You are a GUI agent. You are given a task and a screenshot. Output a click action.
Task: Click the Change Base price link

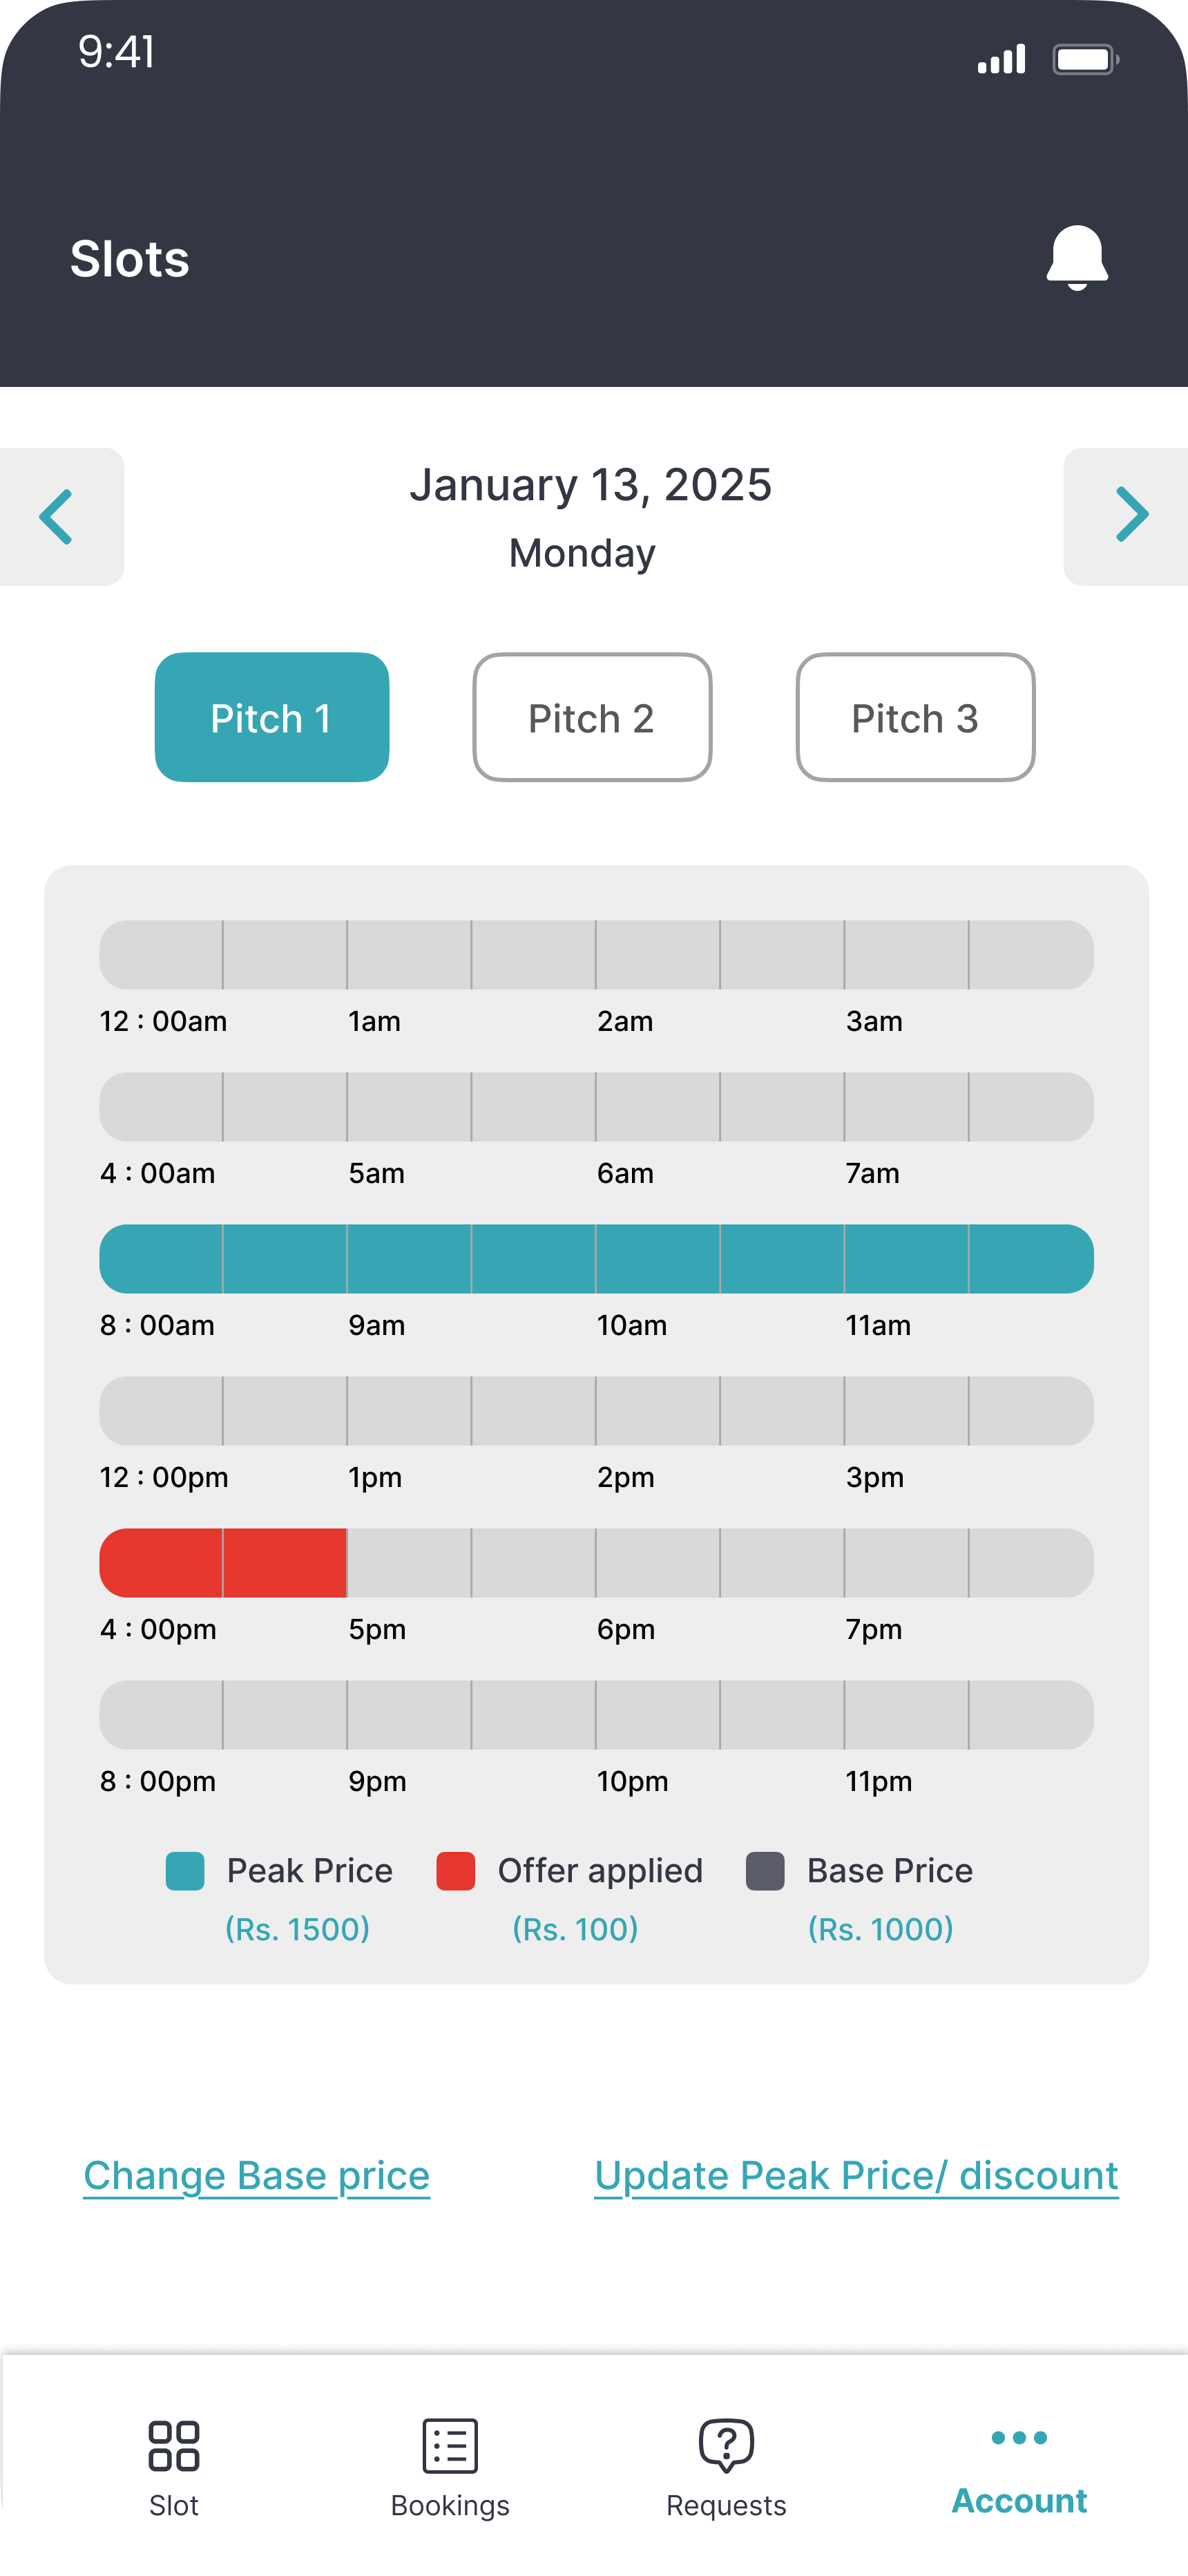point(257,2176)
